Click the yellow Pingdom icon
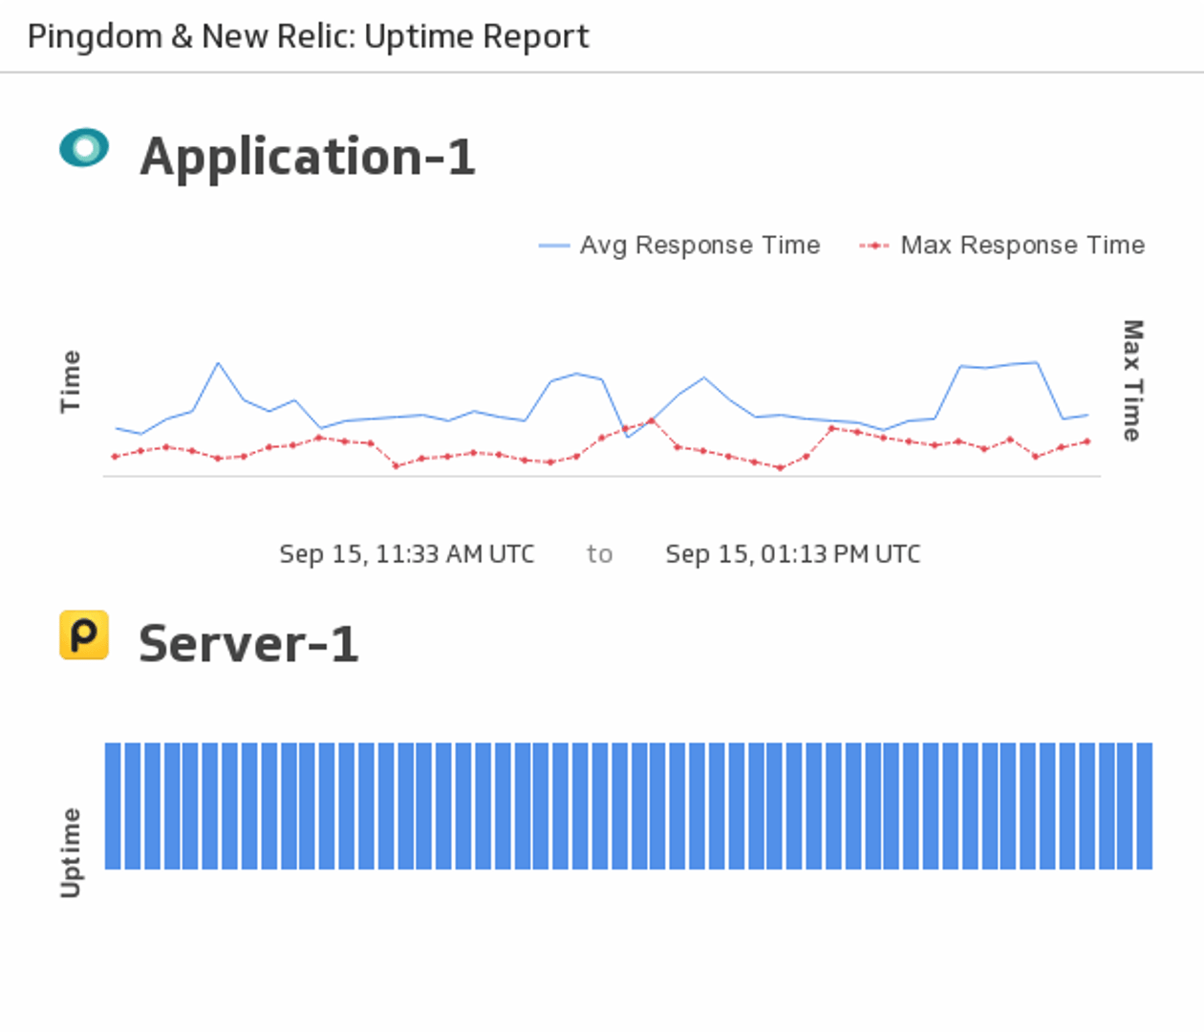The image size is (1204, 1032). click(x=84, y=635)
